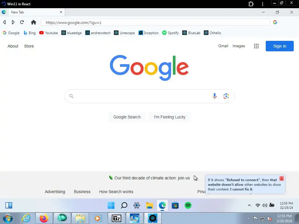Open the Business footer link
The image size is (299, 224).
point(82,192)
